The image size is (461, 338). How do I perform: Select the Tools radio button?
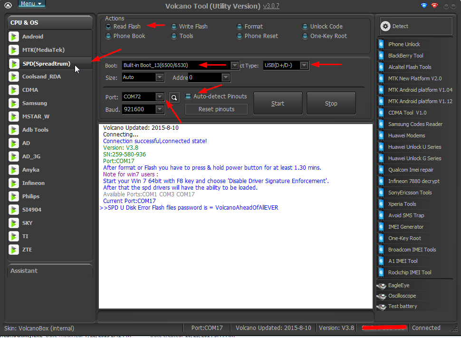(x=174, y=36)
